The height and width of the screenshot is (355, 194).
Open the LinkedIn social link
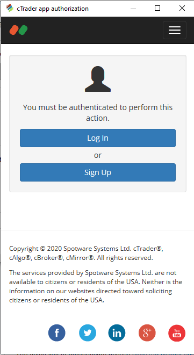[x=117, y=333]
